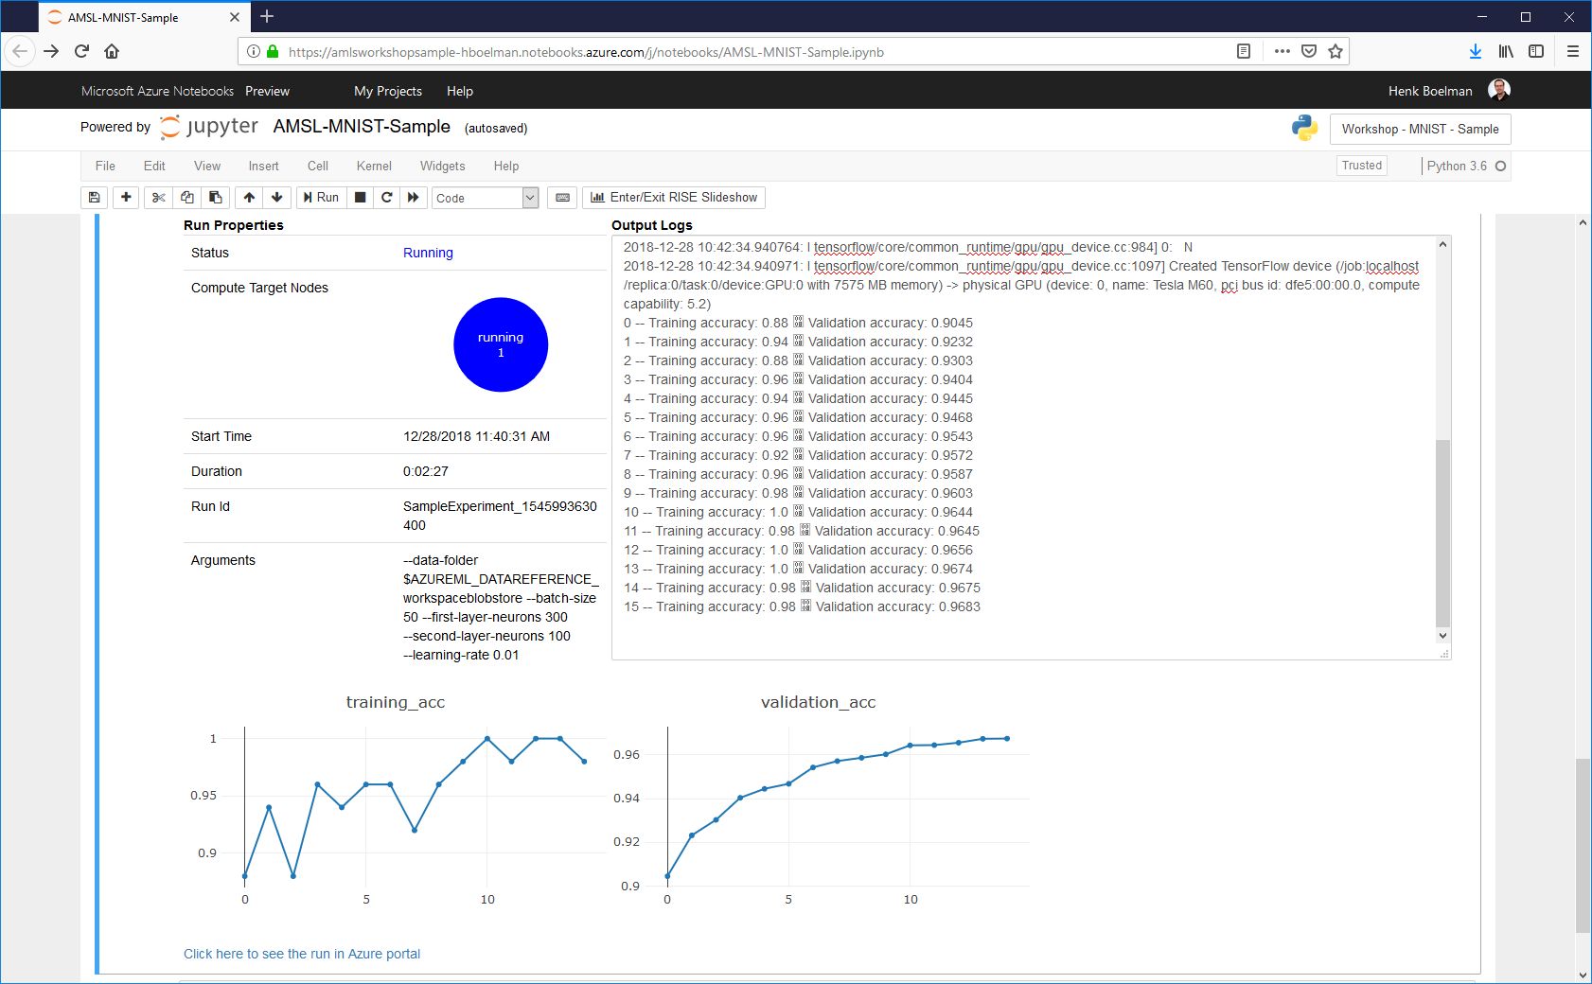Open My Projects in top navigation
The image size is (1592, 984).
[388, 91]
